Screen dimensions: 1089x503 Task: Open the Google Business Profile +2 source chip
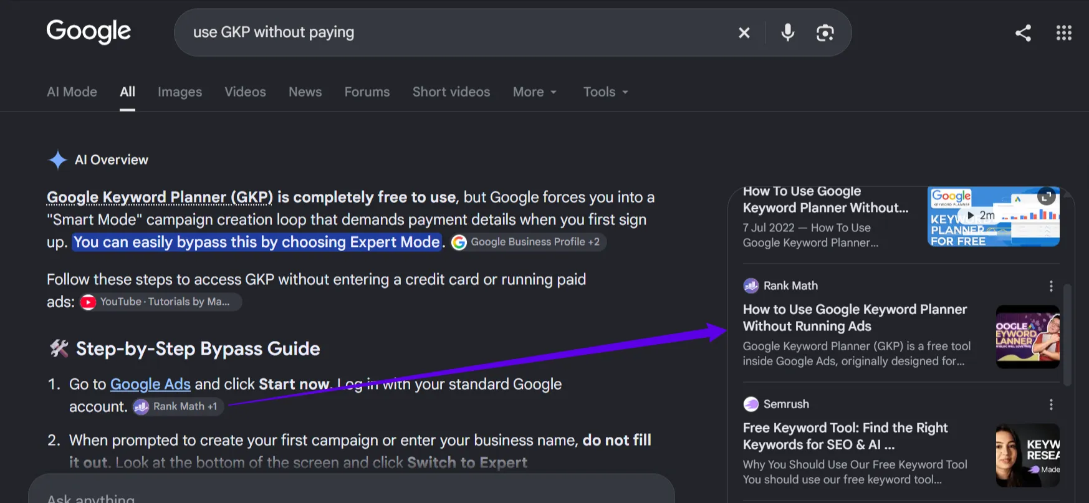[527, 242]
